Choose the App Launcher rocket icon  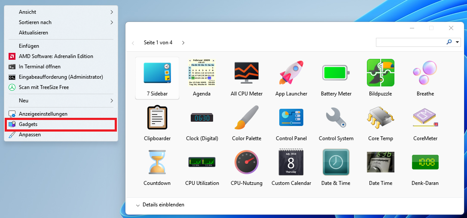click(291, 73)
